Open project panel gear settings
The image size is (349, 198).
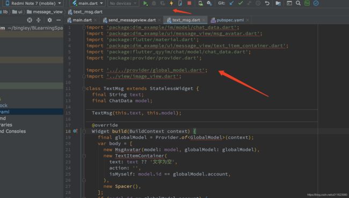49,20
